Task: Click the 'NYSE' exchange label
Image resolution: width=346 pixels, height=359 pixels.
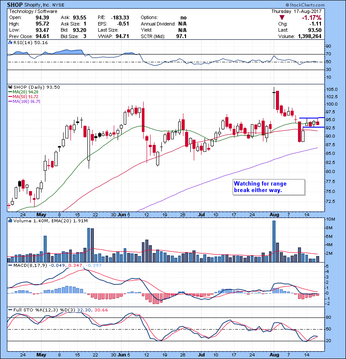Action: pos(58,5)
